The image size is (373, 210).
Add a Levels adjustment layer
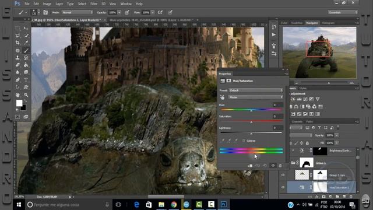(299, 99)
